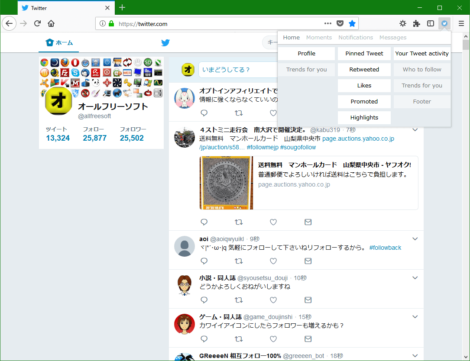Click the page vertical scrollbar thumb
The height and width of the screenshot is (361, 470).
pos(466,45)
